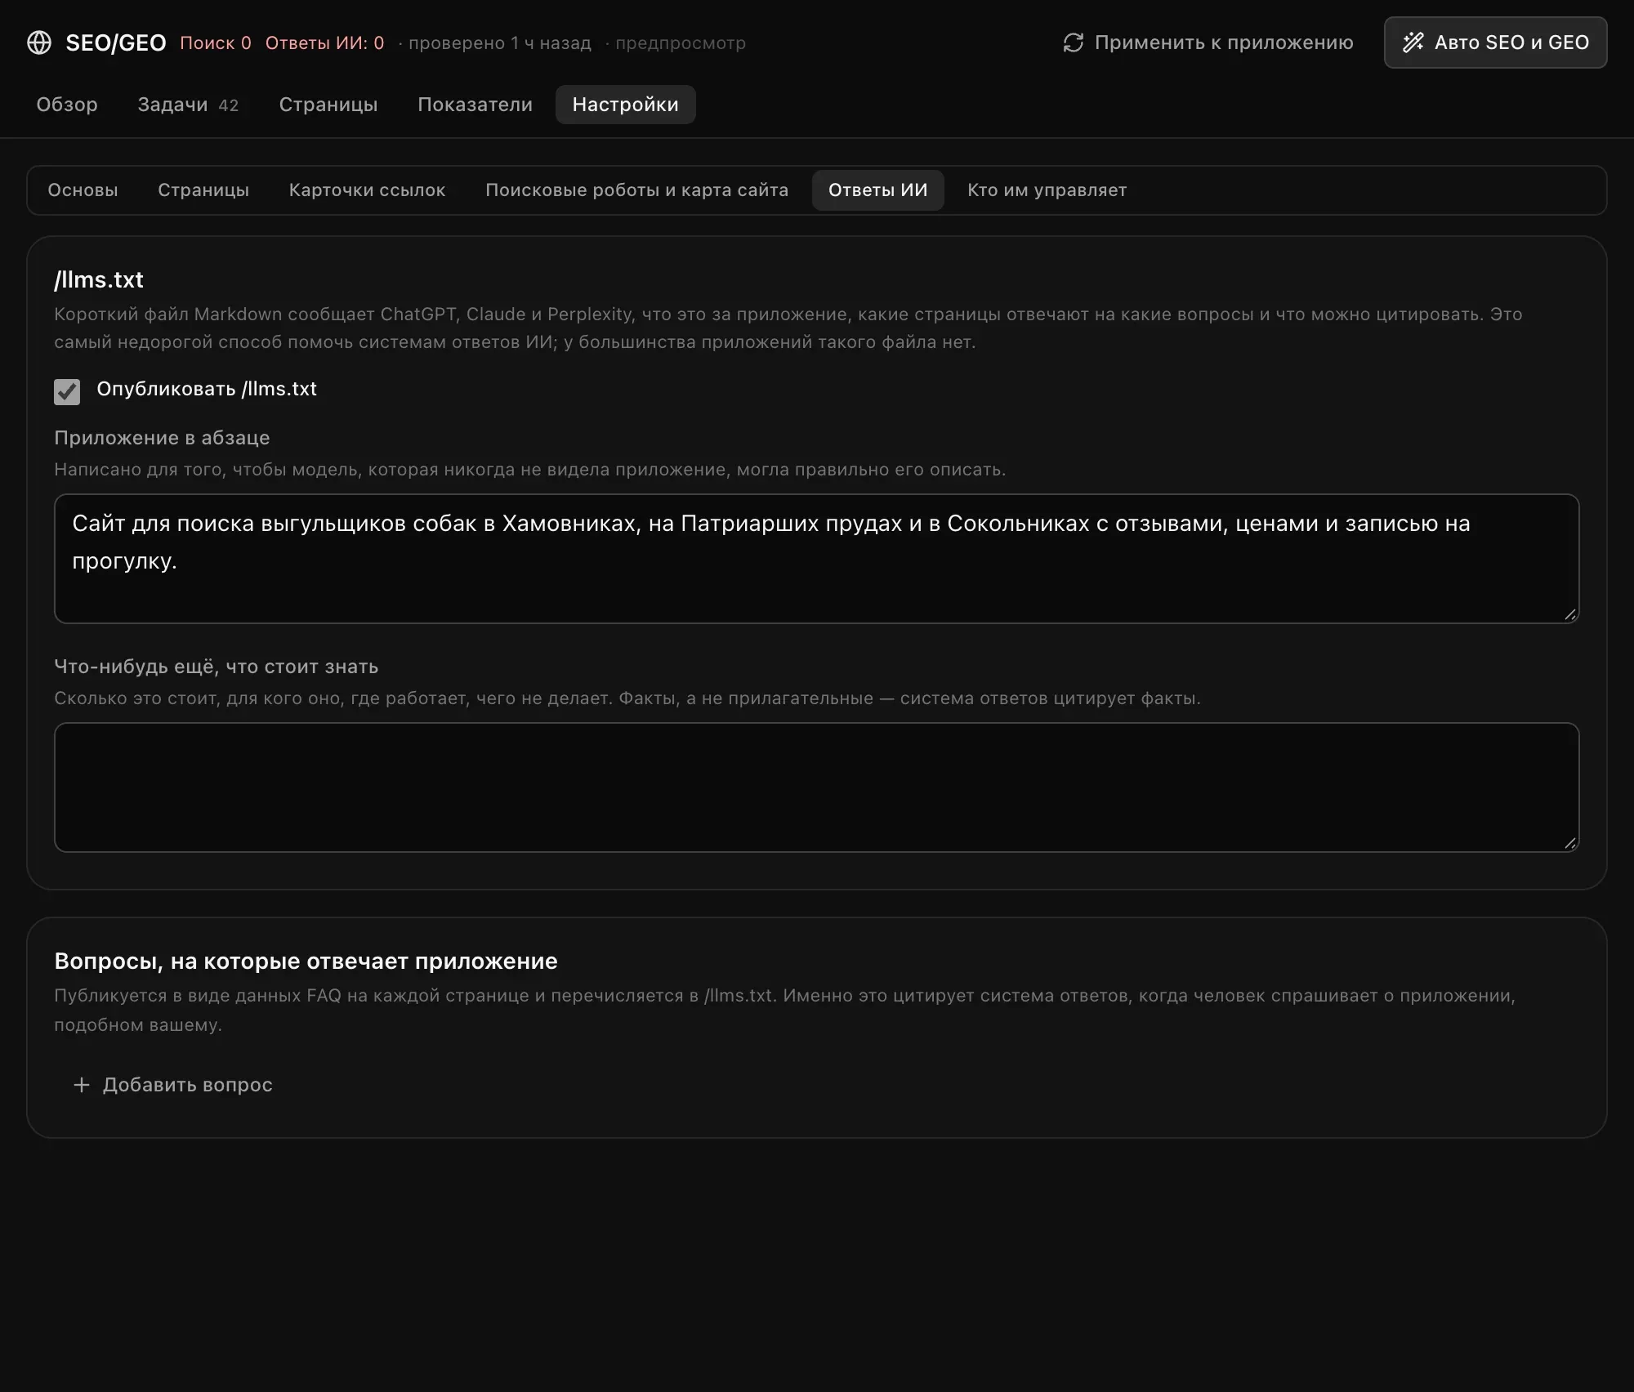The image size is (1634, 1392).
Task: Open the Страницы settings sub-tab
Action: (x=203, y=190)
